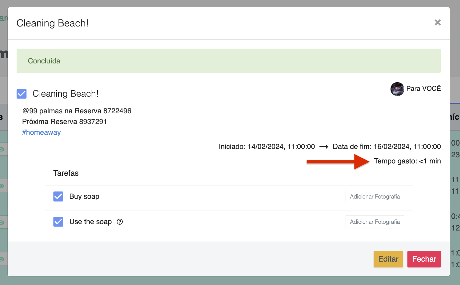Click the green Concluída status banner

pyautogui.click(x=228, y=61)
